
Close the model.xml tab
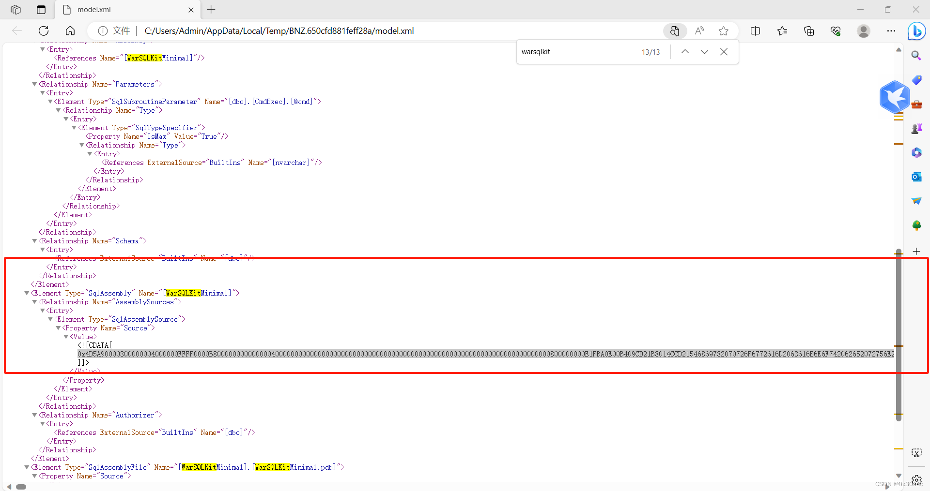click(x=191, y=10)
